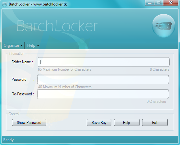Click the Exit button
This screenshot has height=145, width=180.
tap(155, 123)
